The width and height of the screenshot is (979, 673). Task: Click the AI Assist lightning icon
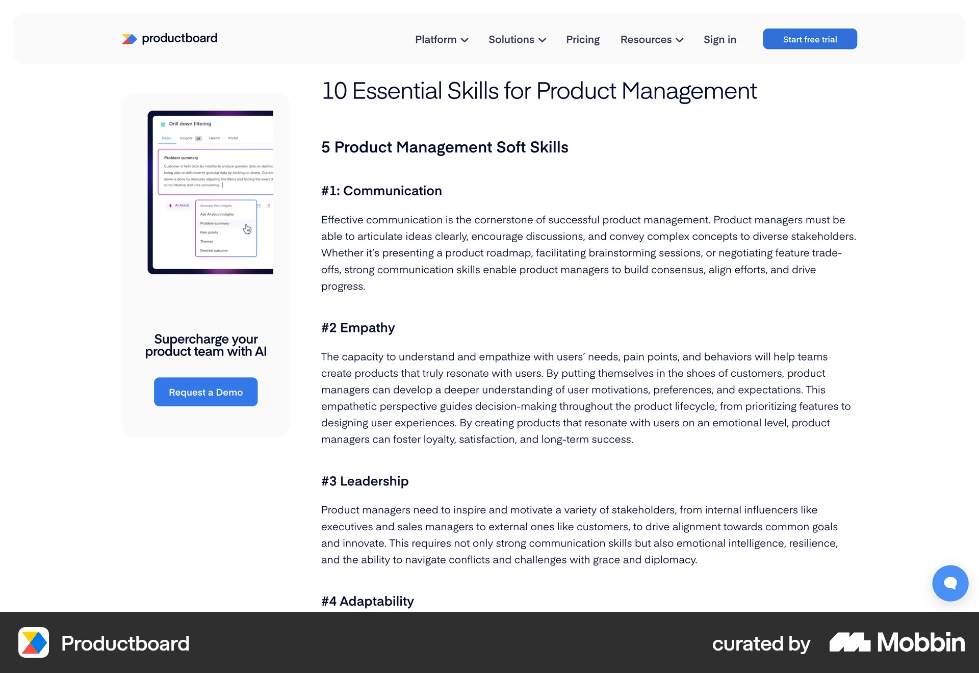170,205
